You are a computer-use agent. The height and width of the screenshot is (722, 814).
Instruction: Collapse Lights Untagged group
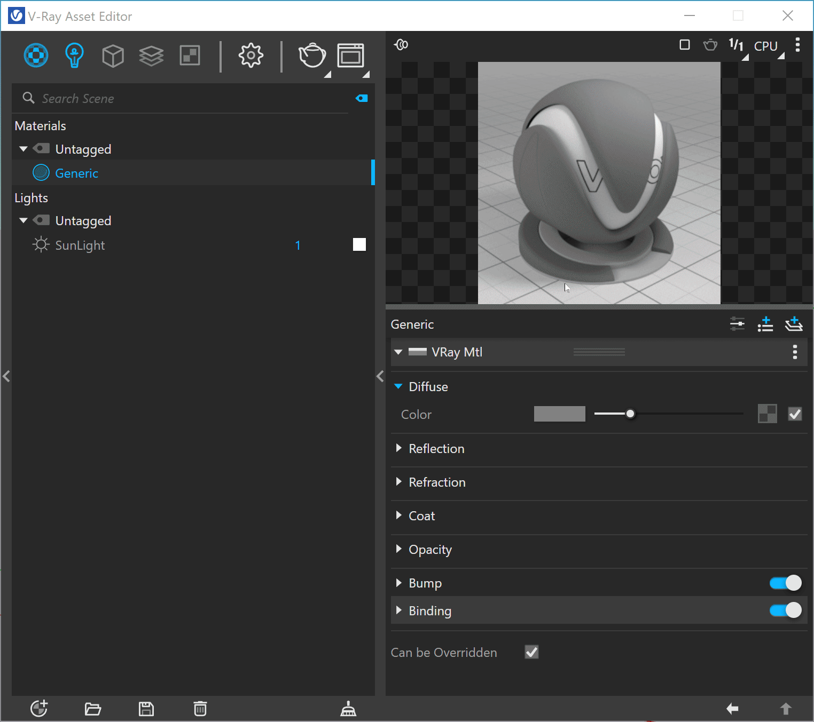(24, 220)
